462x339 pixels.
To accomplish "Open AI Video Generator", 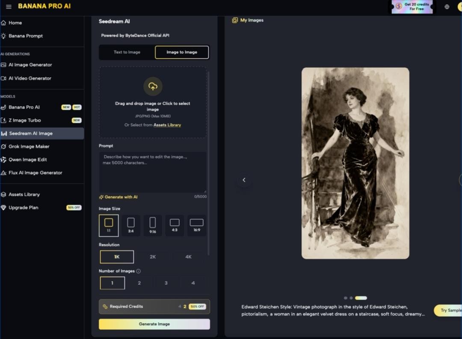I will pos(30,78).
